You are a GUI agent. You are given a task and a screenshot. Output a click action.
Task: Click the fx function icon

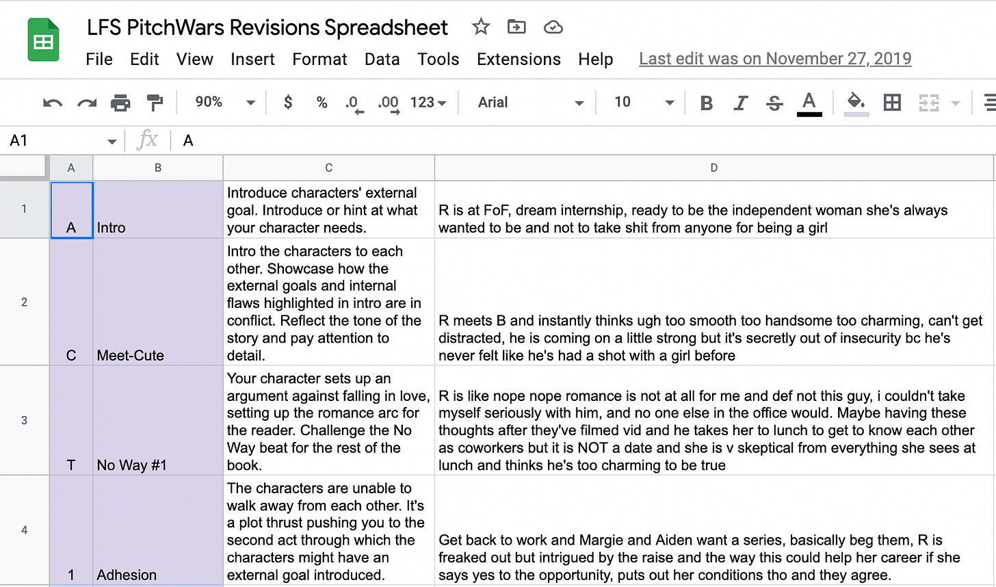pos(147,140)
